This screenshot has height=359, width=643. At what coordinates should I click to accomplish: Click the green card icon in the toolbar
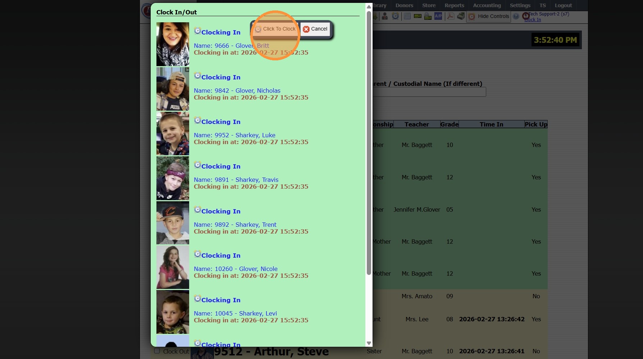click(418, 16)
